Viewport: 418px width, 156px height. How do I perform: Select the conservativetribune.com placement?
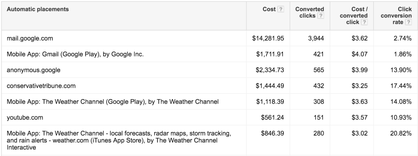pos(41,86)
